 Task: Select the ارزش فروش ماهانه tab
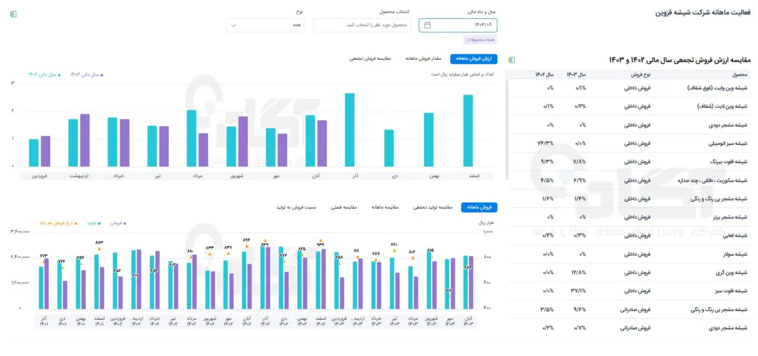tap(474, 59)
